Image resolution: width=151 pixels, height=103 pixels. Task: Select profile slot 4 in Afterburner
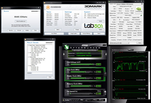click(77, 100)
